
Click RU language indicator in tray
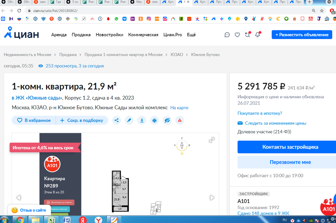pos(284,220)
